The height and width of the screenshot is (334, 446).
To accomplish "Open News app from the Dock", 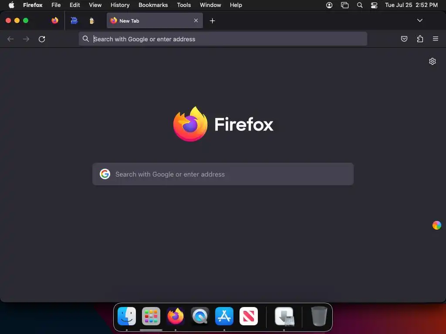I will click(249, 316).
